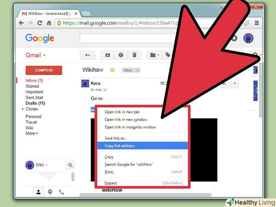
Task: Expand the Circles label group
Action: coord(23,109)
